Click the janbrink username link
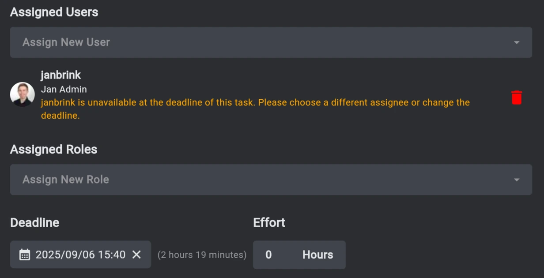 (61, 75)
